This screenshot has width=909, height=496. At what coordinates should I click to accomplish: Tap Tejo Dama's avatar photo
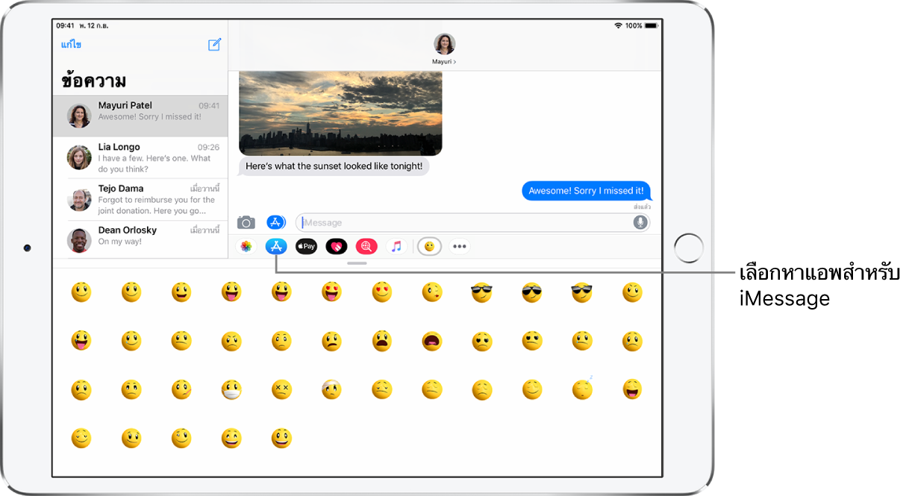coord(79,199)
